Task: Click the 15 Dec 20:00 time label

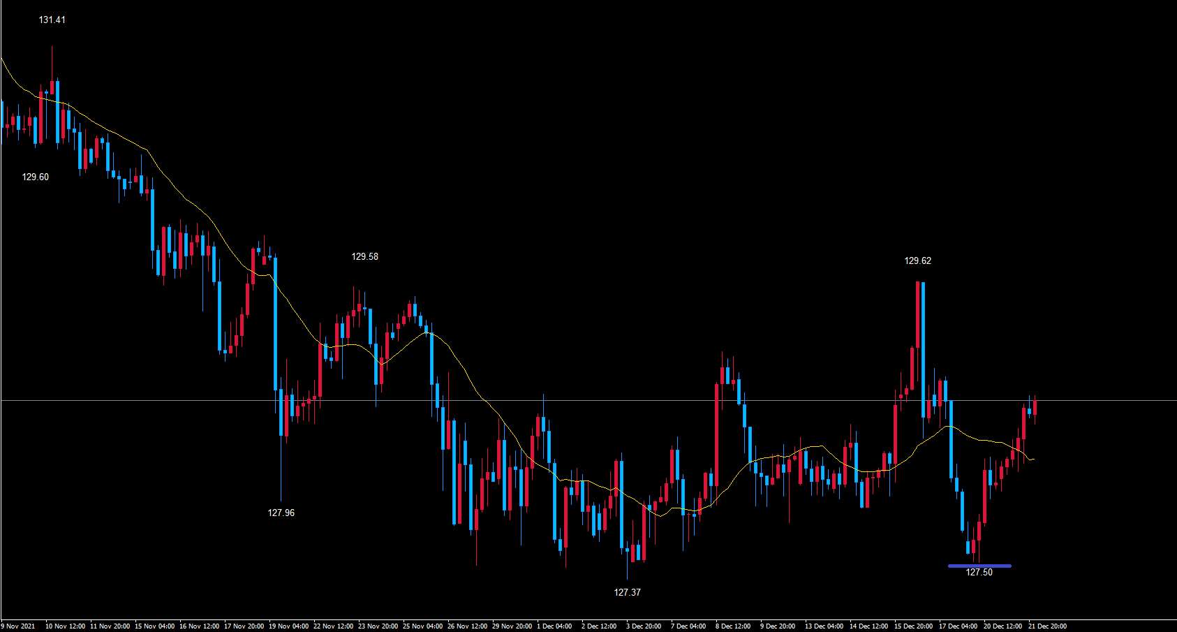Action: tap(913, 626)
